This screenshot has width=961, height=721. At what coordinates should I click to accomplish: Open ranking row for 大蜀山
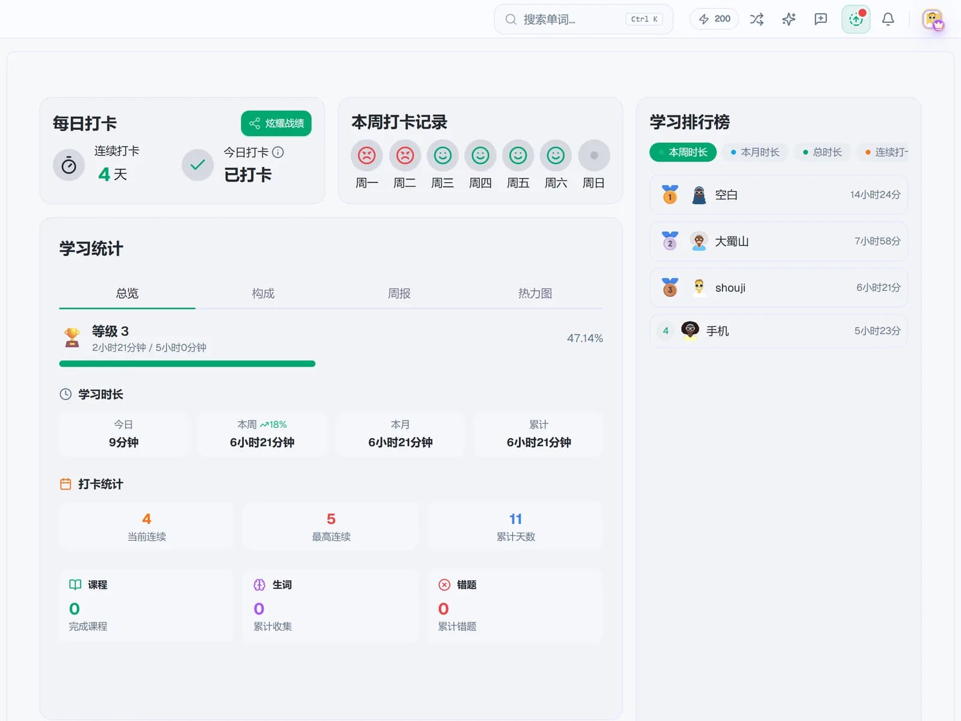click(x=778, y=241)
